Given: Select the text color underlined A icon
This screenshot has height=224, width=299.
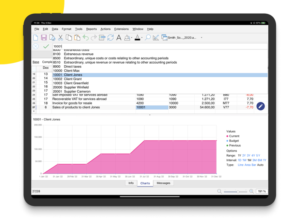Looking at the screenshot, I should coord(137,38).
